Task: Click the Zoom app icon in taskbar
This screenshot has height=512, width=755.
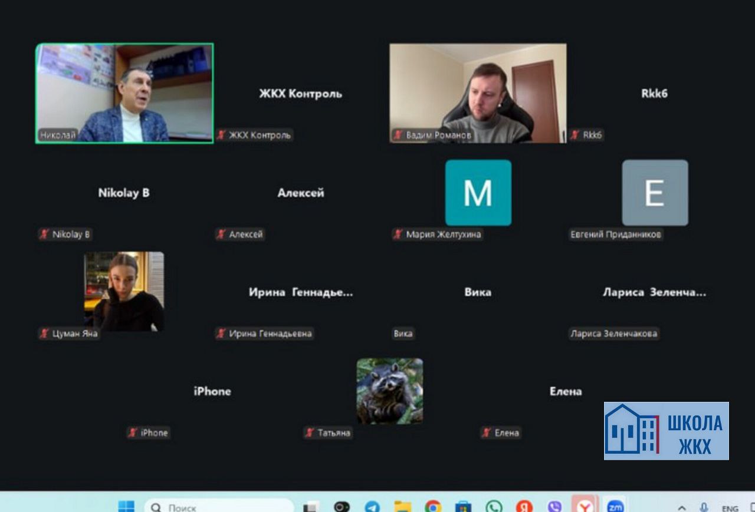Action: click(615, 507)
